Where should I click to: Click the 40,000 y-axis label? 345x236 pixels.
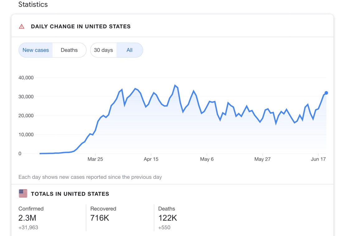click(26, 78)
